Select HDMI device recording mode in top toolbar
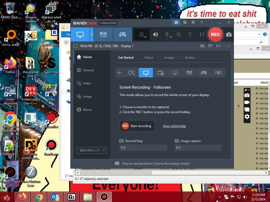The width and height of the screenshot is (270, 202). 103,34
